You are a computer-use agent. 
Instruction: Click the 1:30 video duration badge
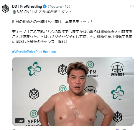(20, 121)
